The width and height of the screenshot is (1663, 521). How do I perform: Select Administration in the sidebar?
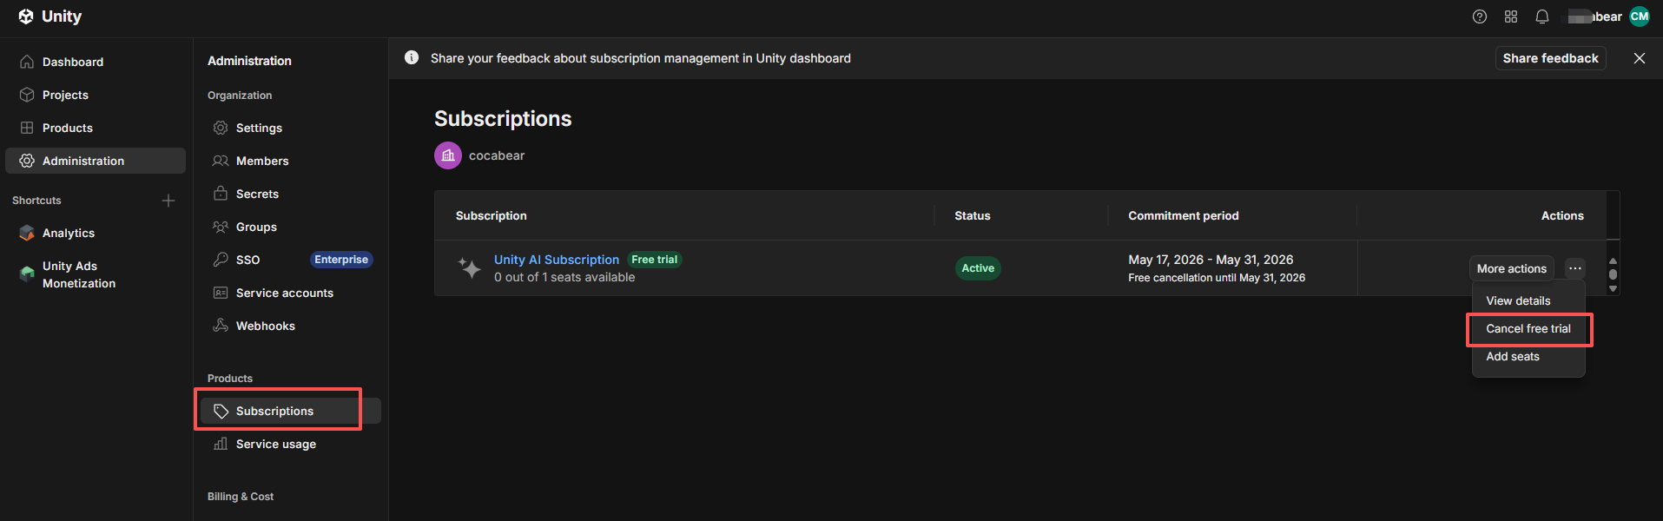point(96,161)
